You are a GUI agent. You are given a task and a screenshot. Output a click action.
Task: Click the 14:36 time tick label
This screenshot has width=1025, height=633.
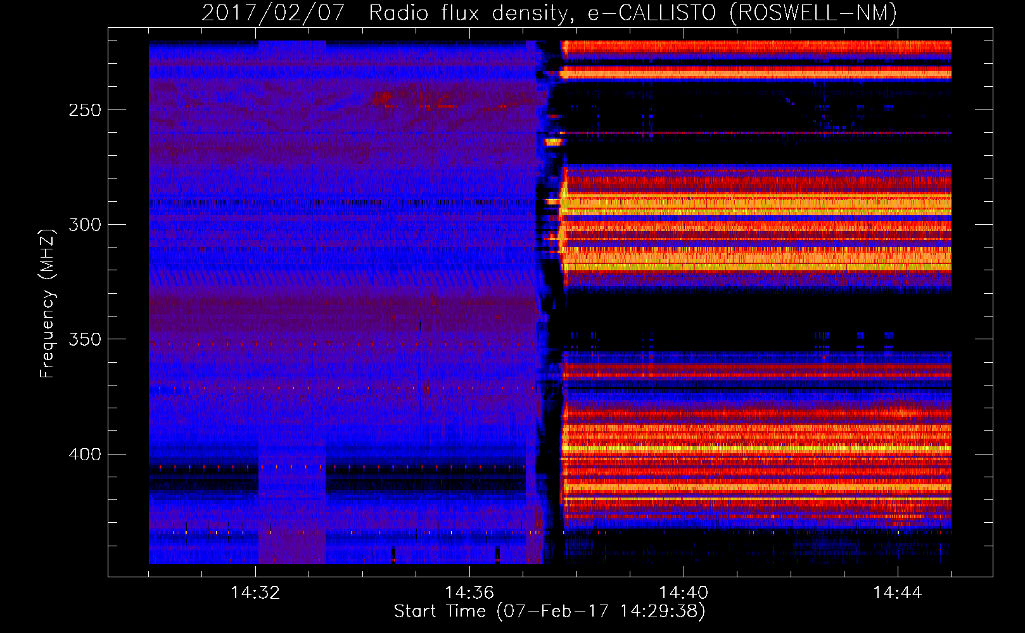coord(469,592)
